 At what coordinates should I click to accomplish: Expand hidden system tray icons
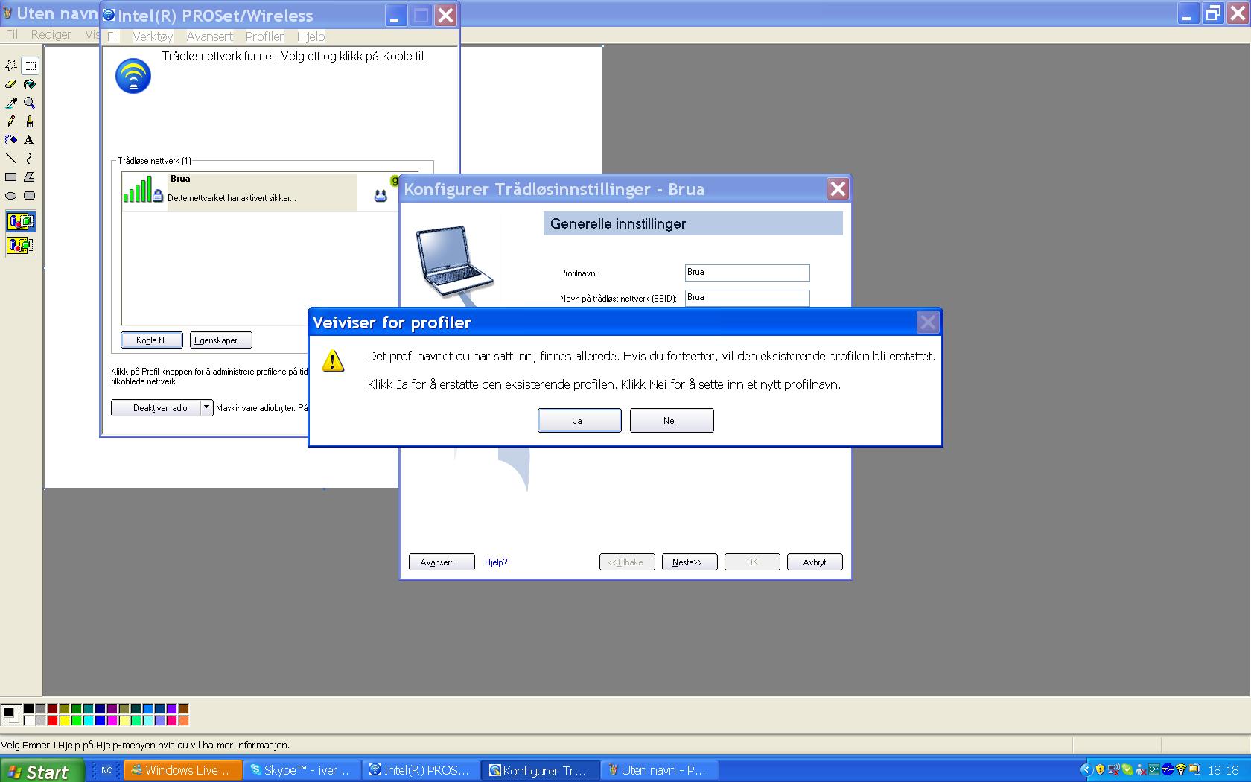(1086, 769)
